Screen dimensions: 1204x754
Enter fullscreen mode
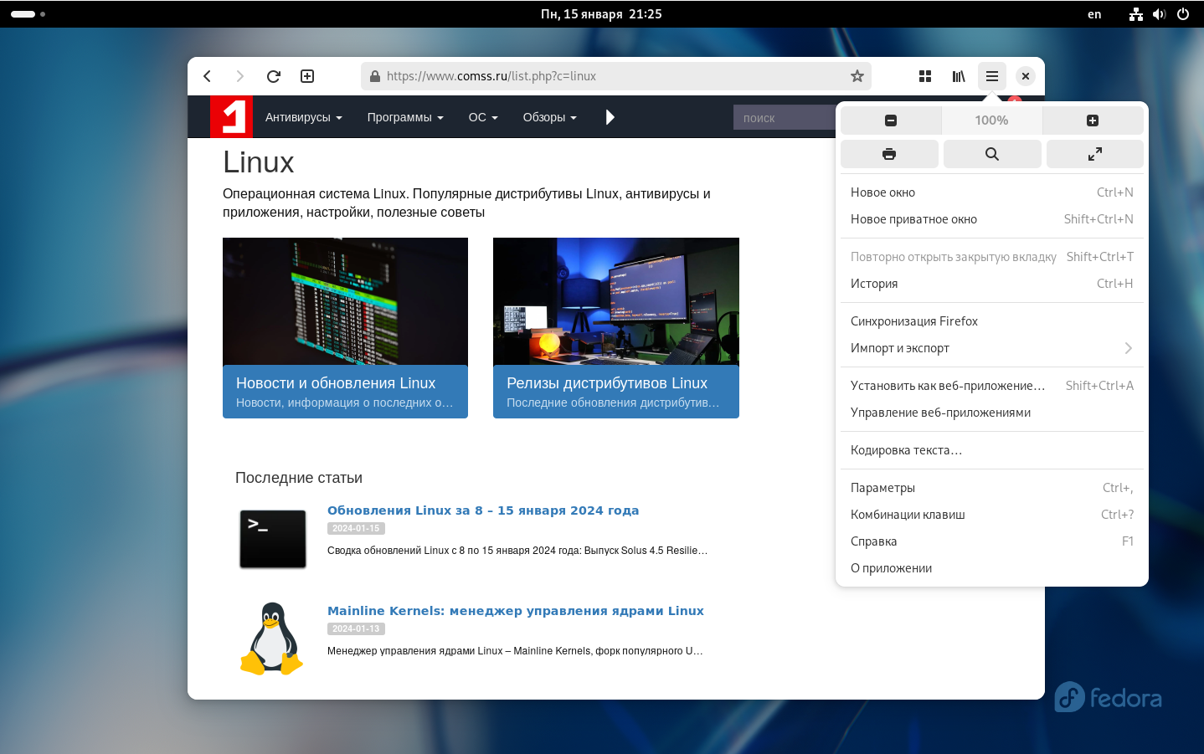(x=1095, y=154)
